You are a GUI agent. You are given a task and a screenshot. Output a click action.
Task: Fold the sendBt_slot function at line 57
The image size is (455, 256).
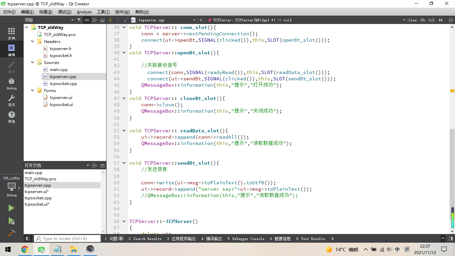coord(124,163)
